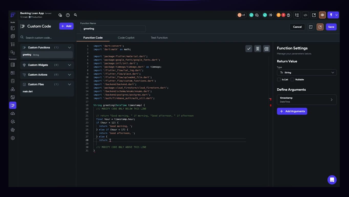
Task: Click the main branch label
Action: point(24,17)
